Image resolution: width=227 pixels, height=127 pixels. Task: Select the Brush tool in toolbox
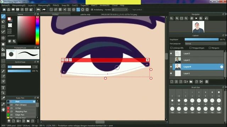3,16
